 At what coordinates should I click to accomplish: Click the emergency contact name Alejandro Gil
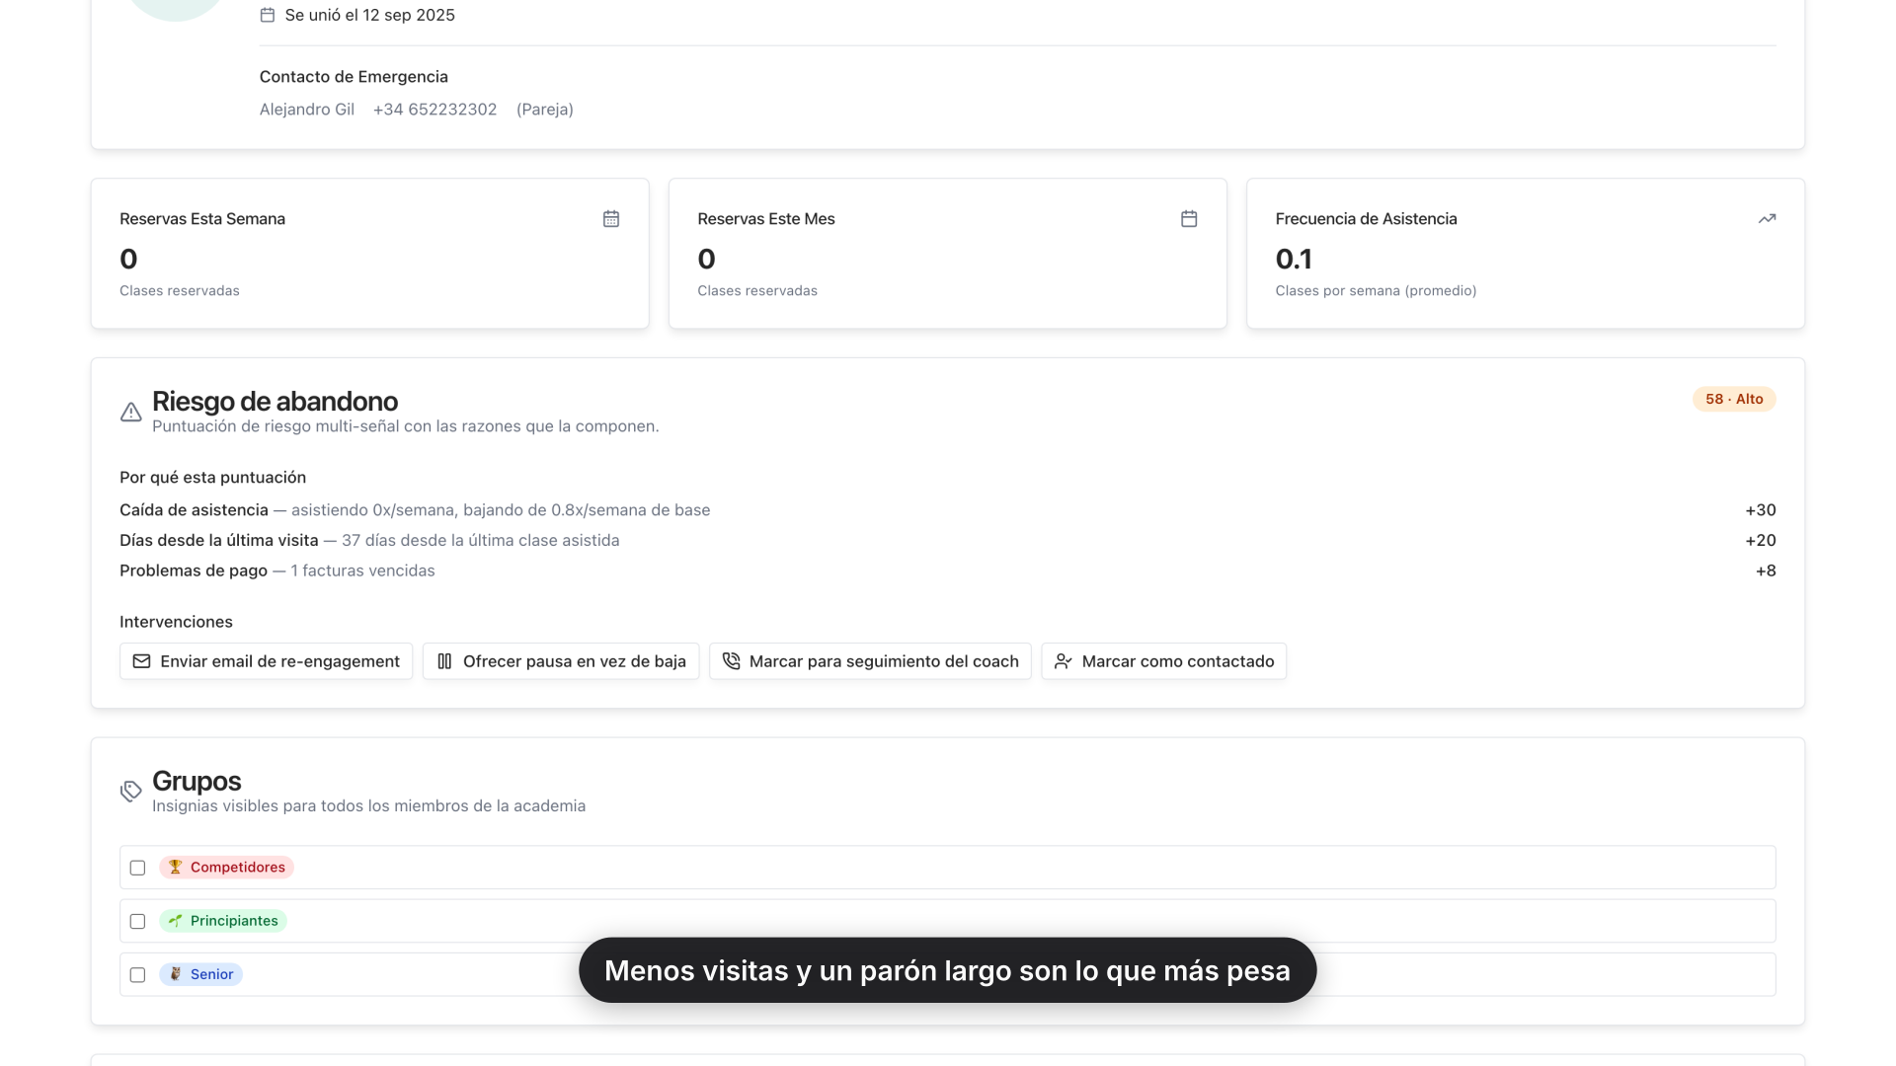[307, 110]
